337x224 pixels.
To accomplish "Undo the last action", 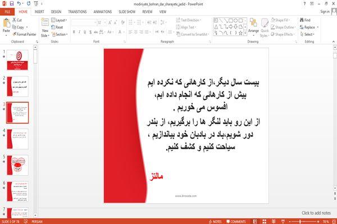I will [x=19, y=4].
